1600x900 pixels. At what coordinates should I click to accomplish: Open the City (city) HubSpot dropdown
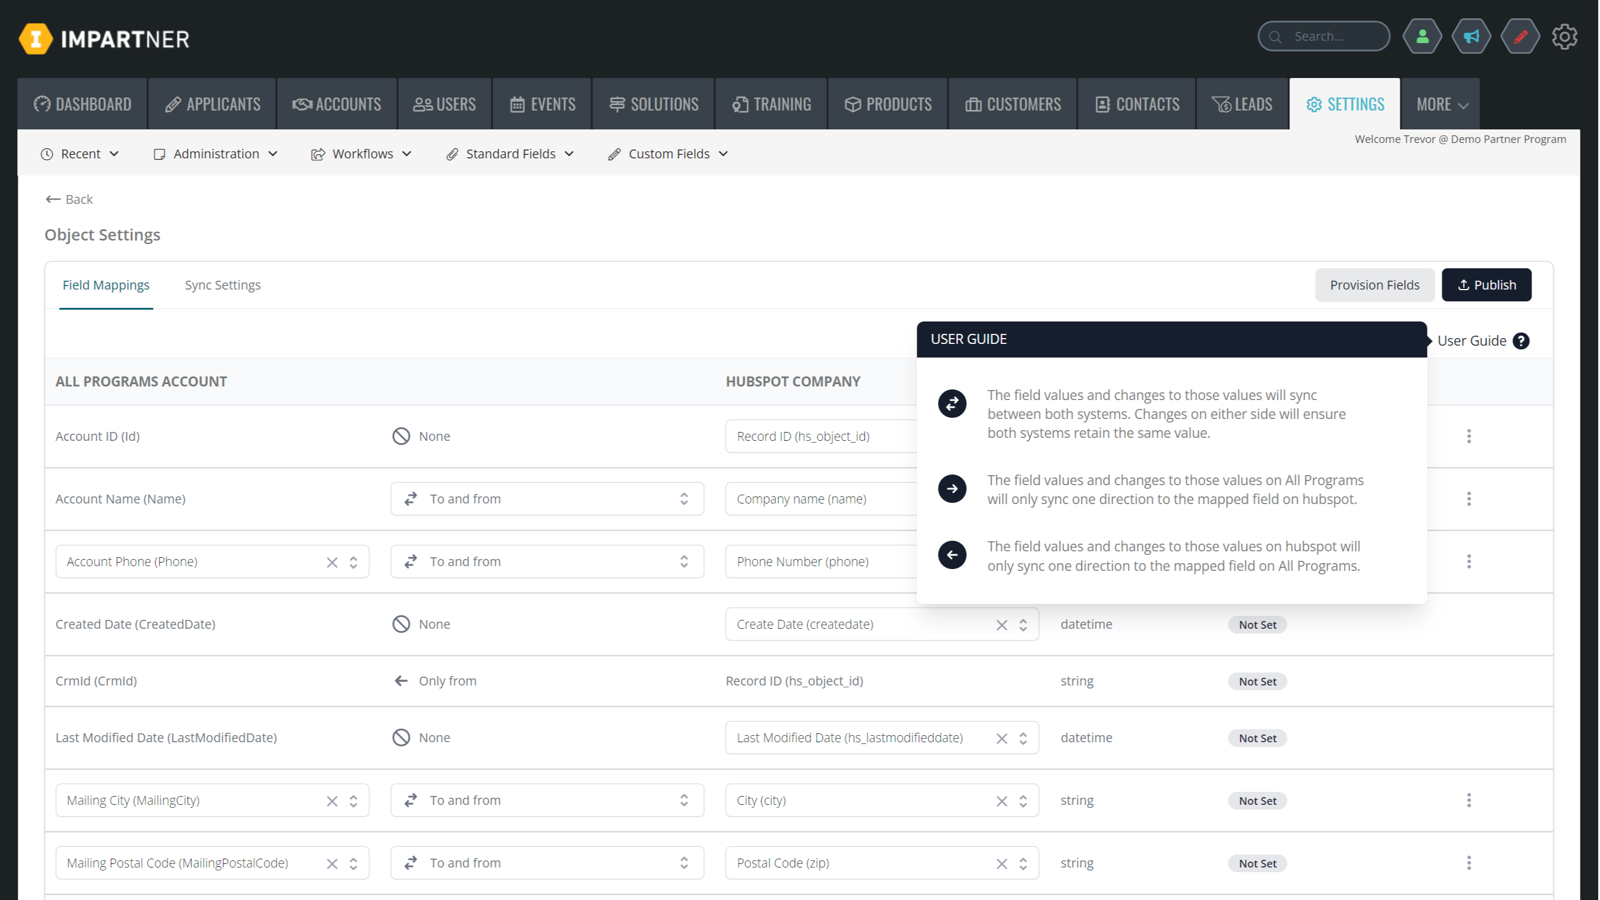tap(1023, 801)
